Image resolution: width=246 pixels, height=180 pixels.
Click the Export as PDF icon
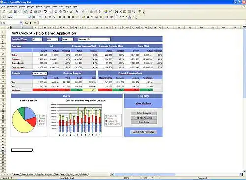pyautogui.click(x=31, y=11)
